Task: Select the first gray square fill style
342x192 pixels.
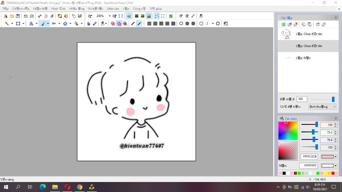Action: pos(149,24)
